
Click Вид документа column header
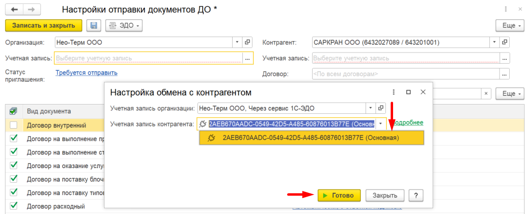click(48, 111)
